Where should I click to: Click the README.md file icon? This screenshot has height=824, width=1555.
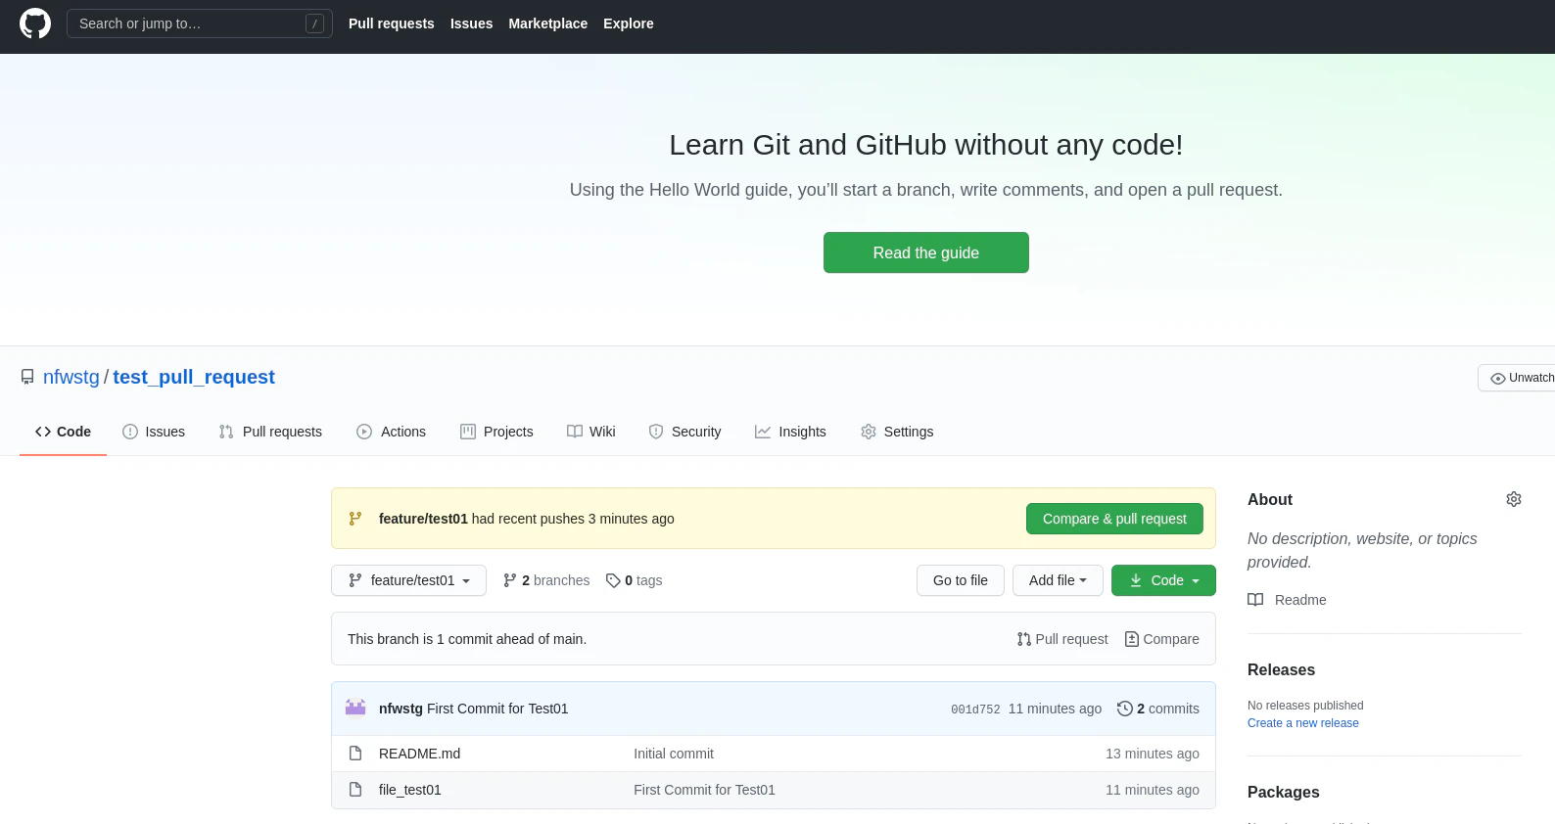point(355,754)
